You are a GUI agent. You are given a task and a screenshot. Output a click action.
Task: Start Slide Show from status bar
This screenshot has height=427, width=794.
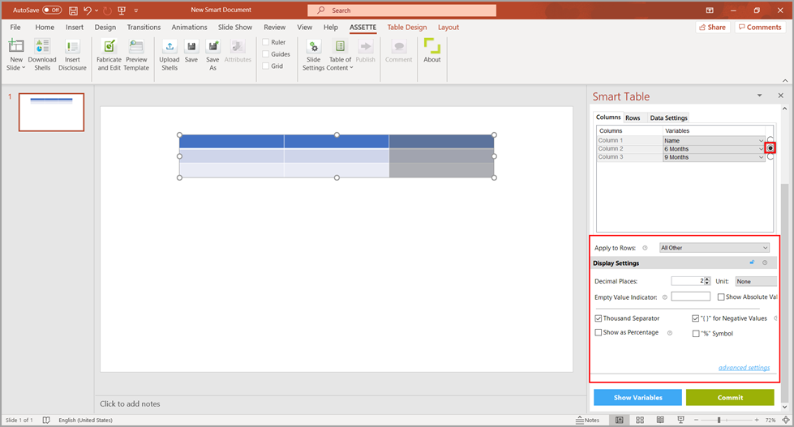(x=680, y=420)
